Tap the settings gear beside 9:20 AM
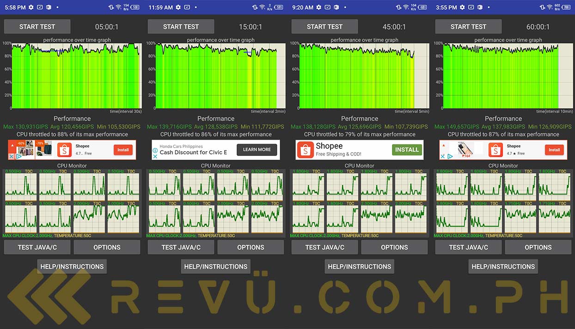 (318, 7)
